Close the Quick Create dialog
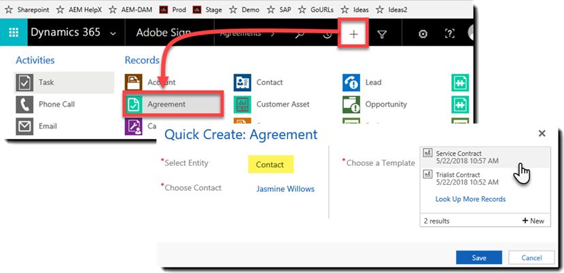 click(542, 133)
